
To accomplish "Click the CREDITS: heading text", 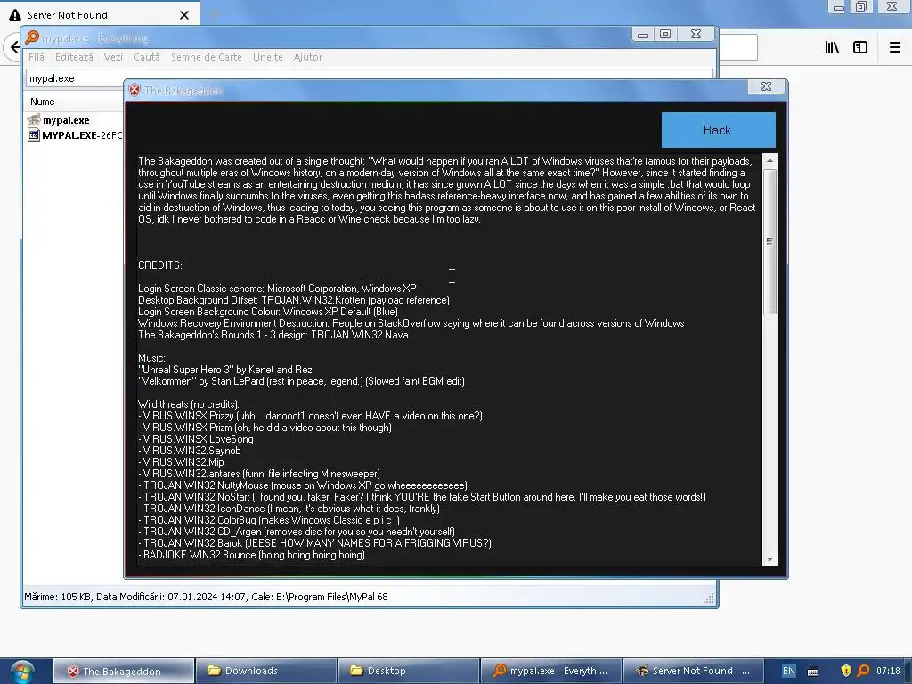I will coord(160,265).
